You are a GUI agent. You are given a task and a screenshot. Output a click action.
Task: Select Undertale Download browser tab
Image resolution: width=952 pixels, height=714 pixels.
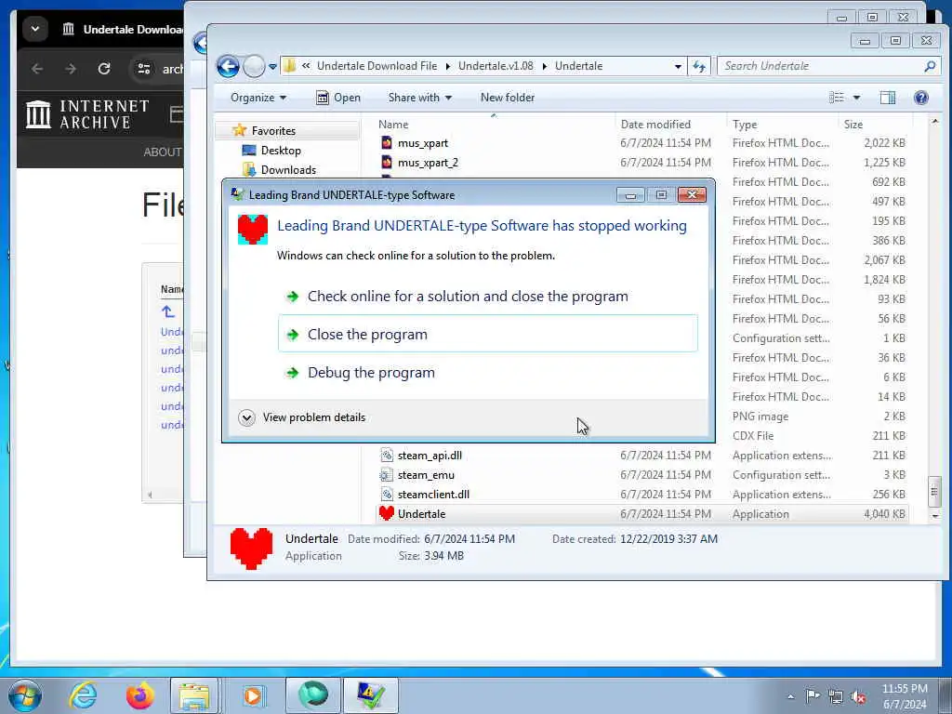(125, 29)
